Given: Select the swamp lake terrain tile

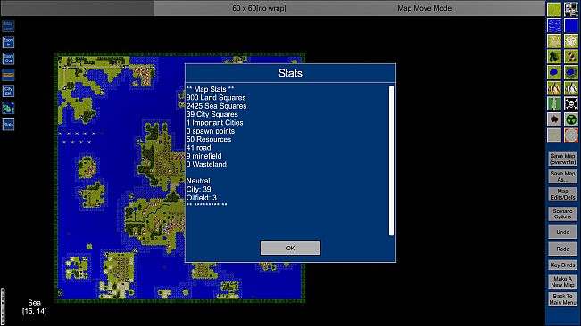Looking at the screenshot, I should pos(571,72).
